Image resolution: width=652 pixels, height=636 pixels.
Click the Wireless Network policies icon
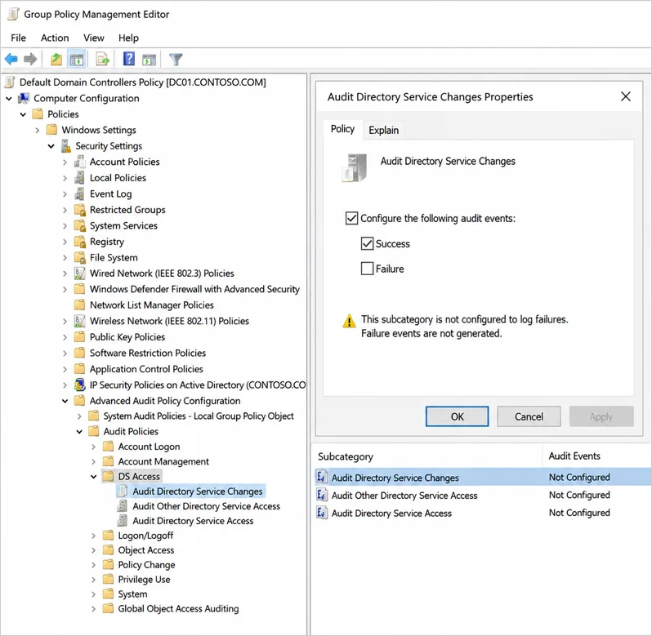click(x=79, y=321)
